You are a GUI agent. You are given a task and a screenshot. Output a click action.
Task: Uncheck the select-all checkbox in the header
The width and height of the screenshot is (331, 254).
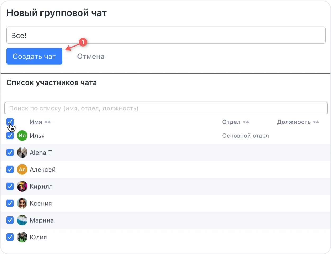(x=10, y=122)
